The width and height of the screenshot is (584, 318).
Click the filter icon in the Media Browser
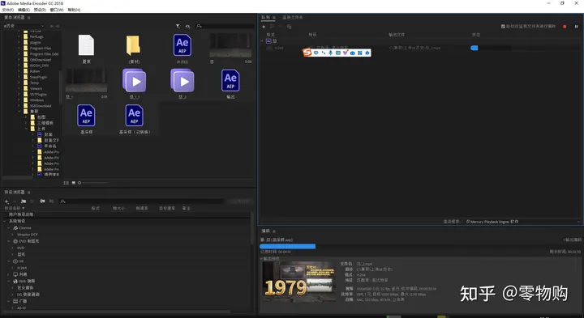point(178,26)
